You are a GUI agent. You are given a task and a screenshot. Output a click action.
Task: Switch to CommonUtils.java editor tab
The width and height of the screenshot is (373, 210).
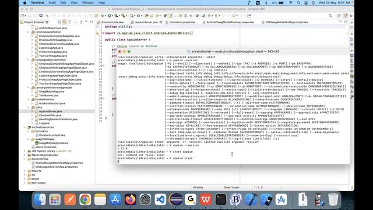pyautogui.click(x=112, y=22)
